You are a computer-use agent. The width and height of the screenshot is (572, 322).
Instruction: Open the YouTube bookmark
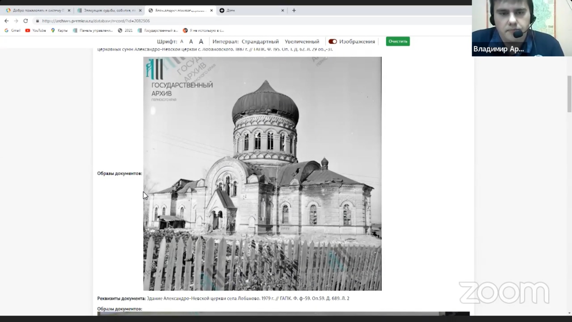click(36, 30)
